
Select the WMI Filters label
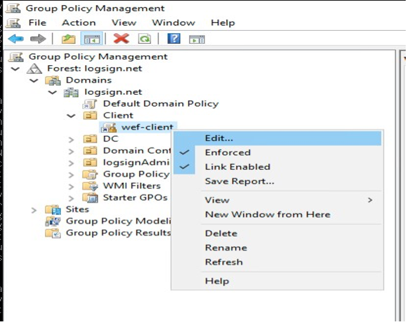[x=131, y=186]
